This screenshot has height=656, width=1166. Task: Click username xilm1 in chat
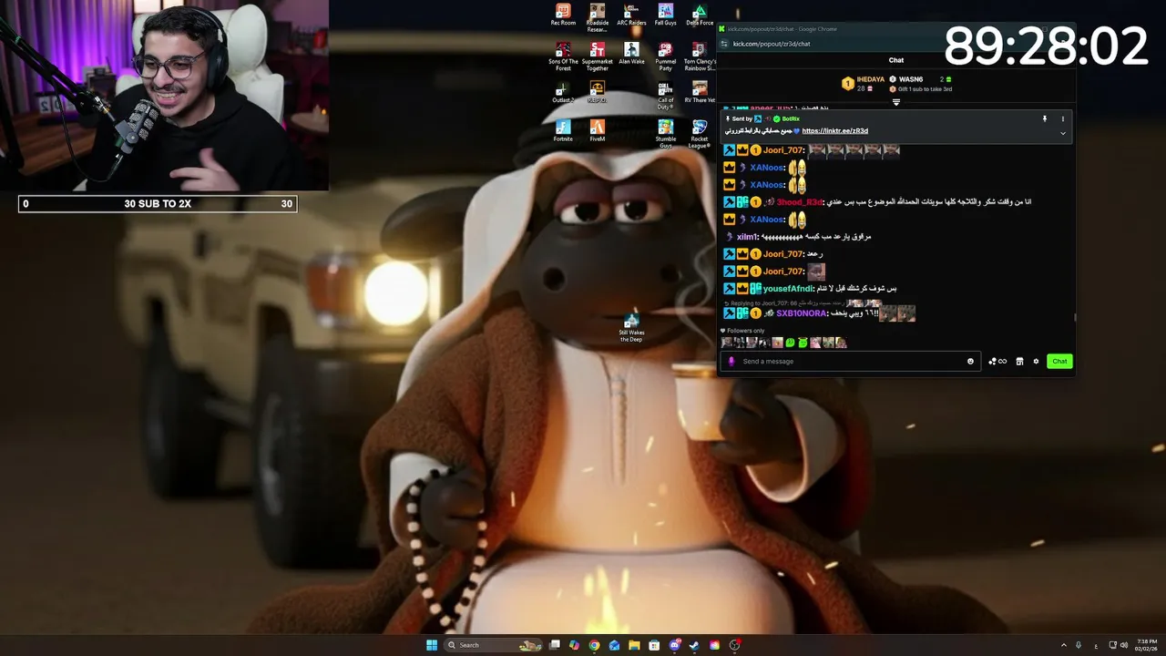click(x=747, y=237)
